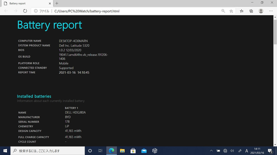Screen dimensions: 277x155
Task: Click the Battery report heading
Action: point(50,25)
